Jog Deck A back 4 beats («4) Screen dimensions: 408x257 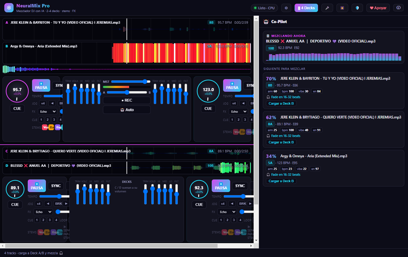point(43,103)
